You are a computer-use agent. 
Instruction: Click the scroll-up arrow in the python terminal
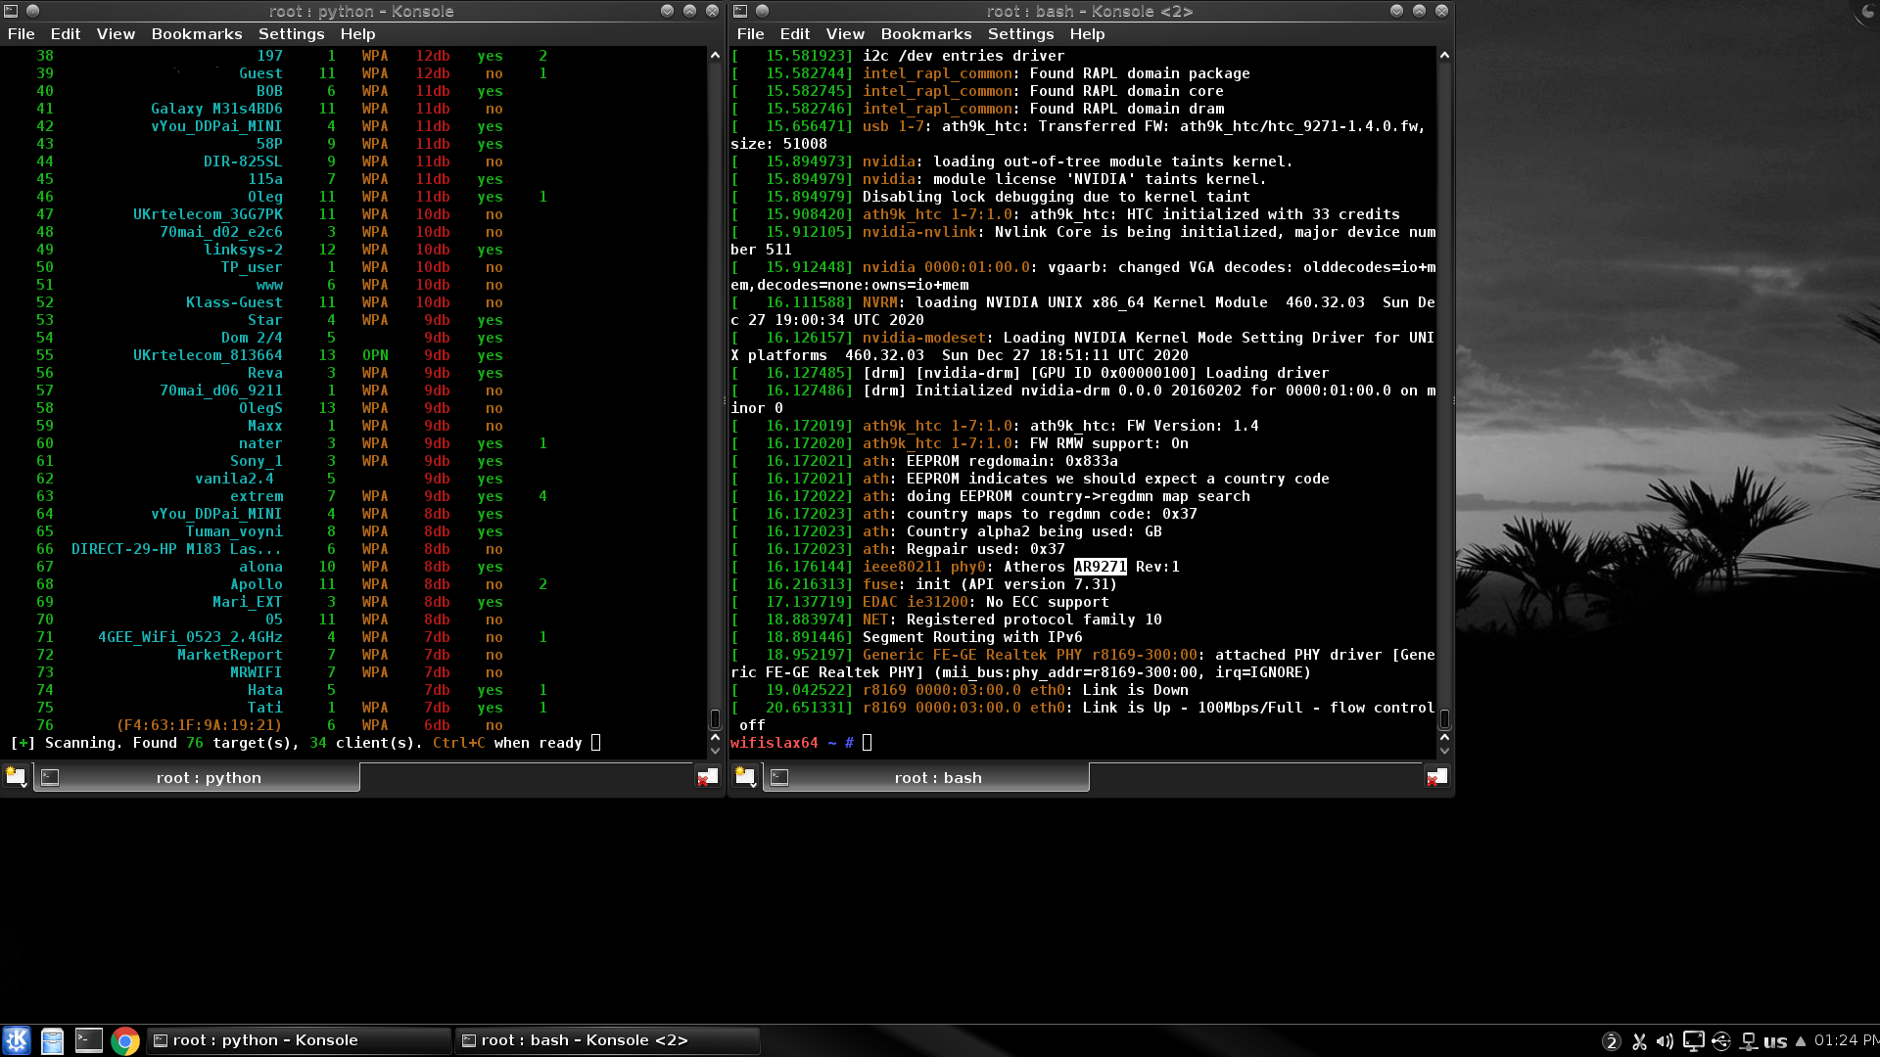click(715, 56)
